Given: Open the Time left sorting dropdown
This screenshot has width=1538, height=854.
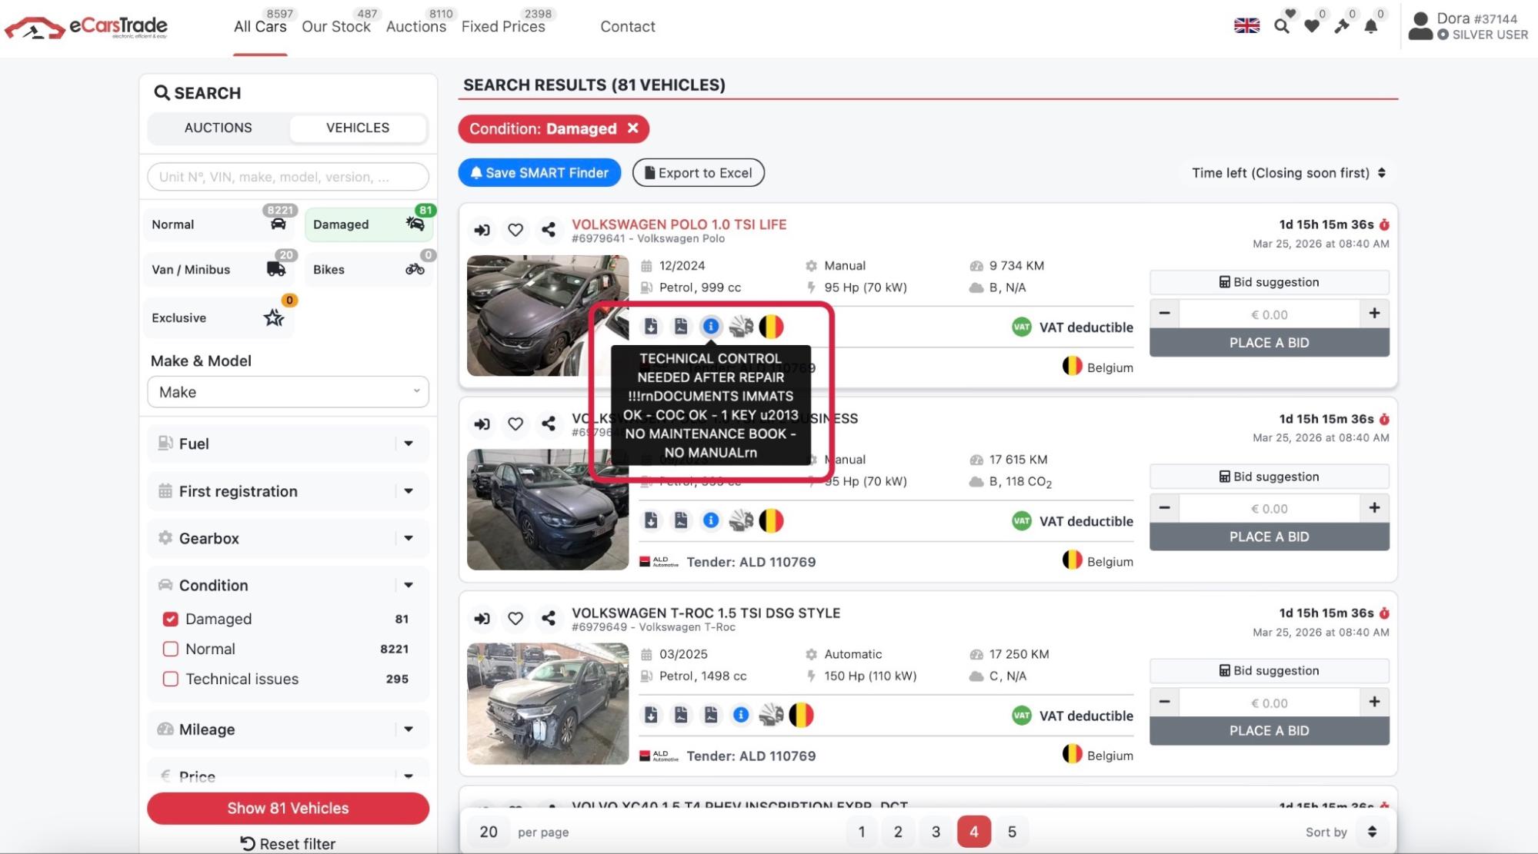Looking at the screenshot, I should point(1288,173).
